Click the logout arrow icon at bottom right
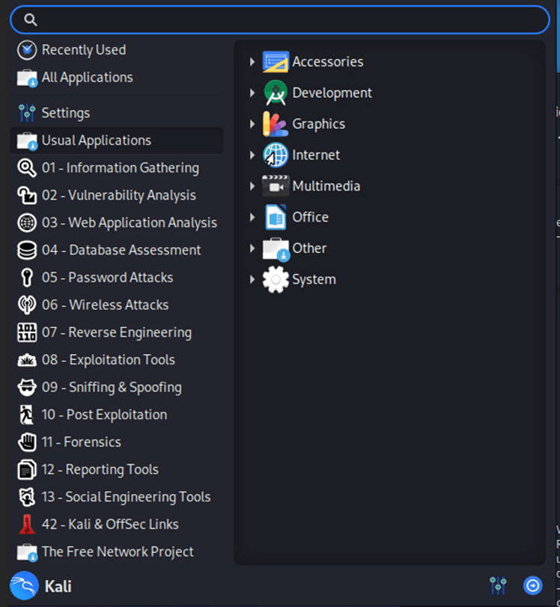Screen dimensions: 560x607 coord(533,585)
